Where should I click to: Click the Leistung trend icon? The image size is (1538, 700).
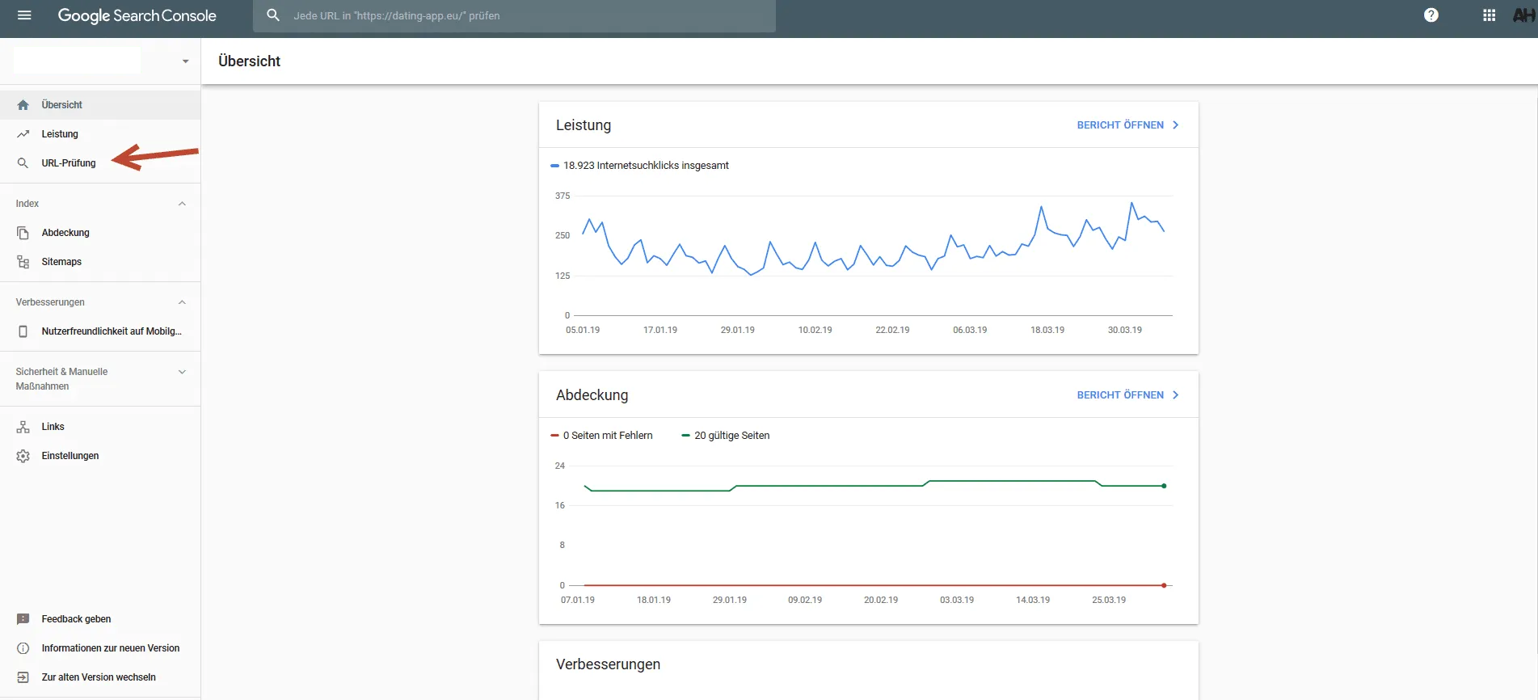pos(23,134)
